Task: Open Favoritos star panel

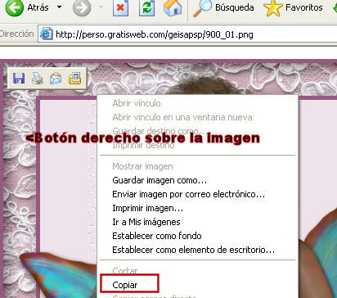Action: pyautogui.click(x=293, y=7)
